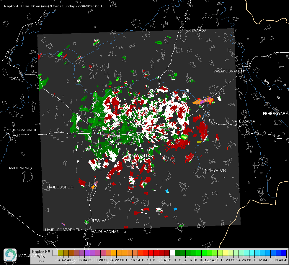Click the HAJDÚBÖSZÖRMÉNY town label
This screenshot has width=289, height=265.
(64, 230)
